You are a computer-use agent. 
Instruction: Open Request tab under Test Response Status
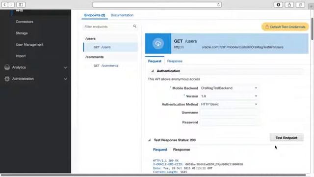[x=160, y=149]
